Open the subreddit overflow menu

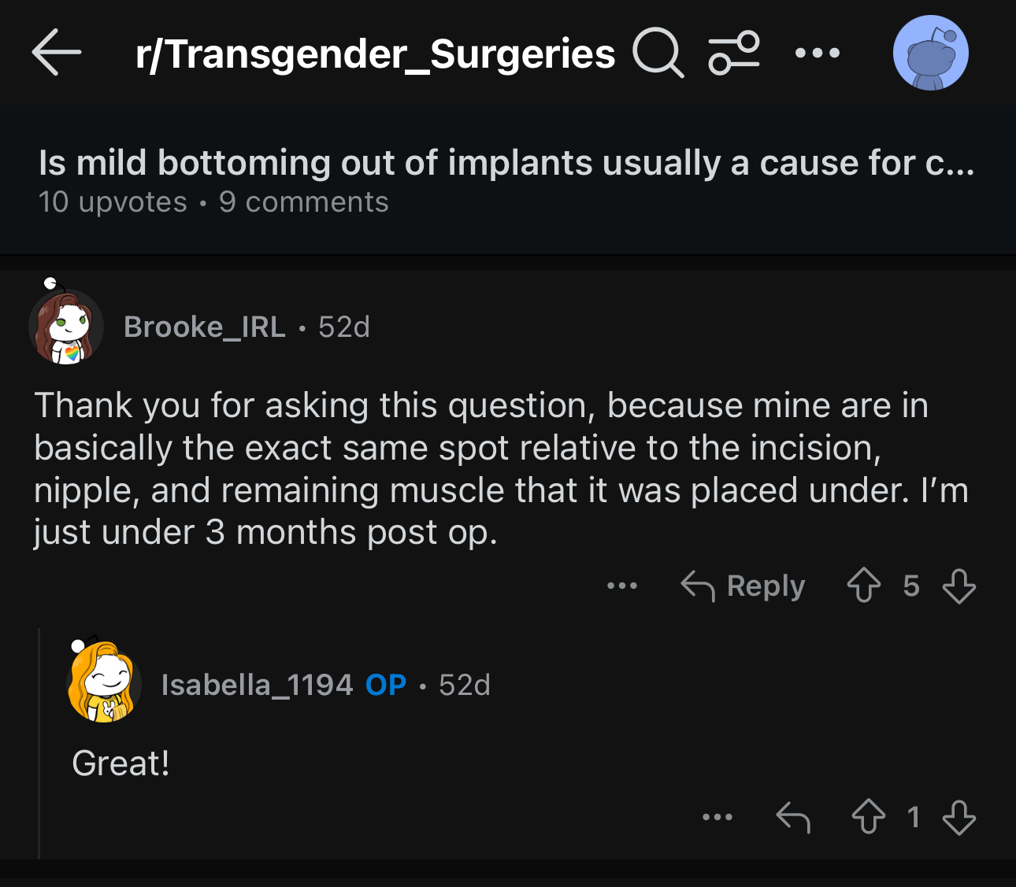[x=818, y=53]
